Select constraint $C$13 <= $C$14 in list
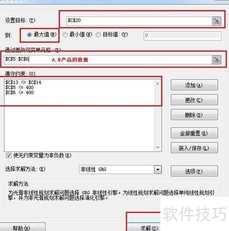 tap(23, 82)
